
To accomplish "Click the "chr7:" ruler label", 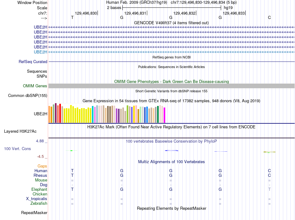I will 43,13.
